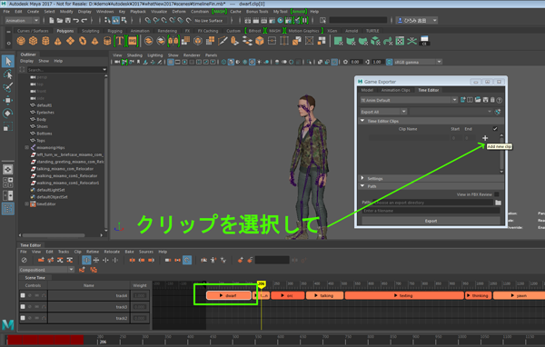
Task: Delete preset trash icon in Game Exporter
Action: tap(492, 100)
